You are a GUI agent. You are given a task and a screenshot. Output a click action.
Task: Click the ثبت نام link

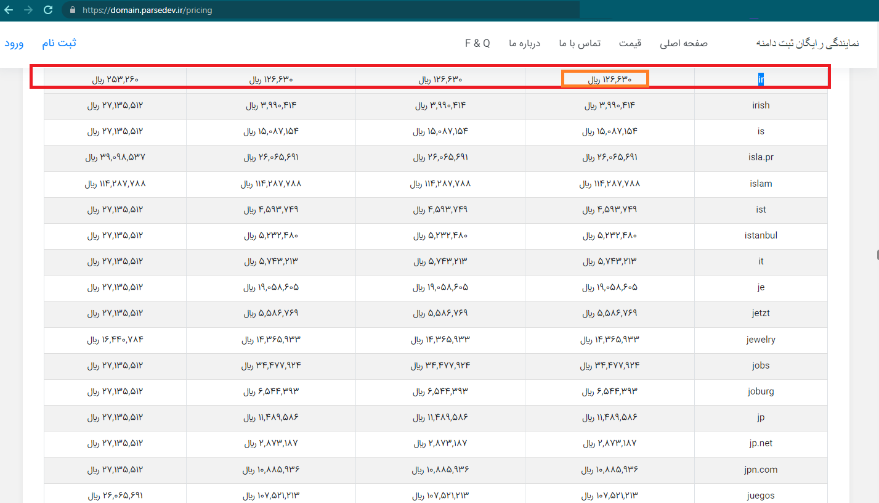click(x=59, y=43)
